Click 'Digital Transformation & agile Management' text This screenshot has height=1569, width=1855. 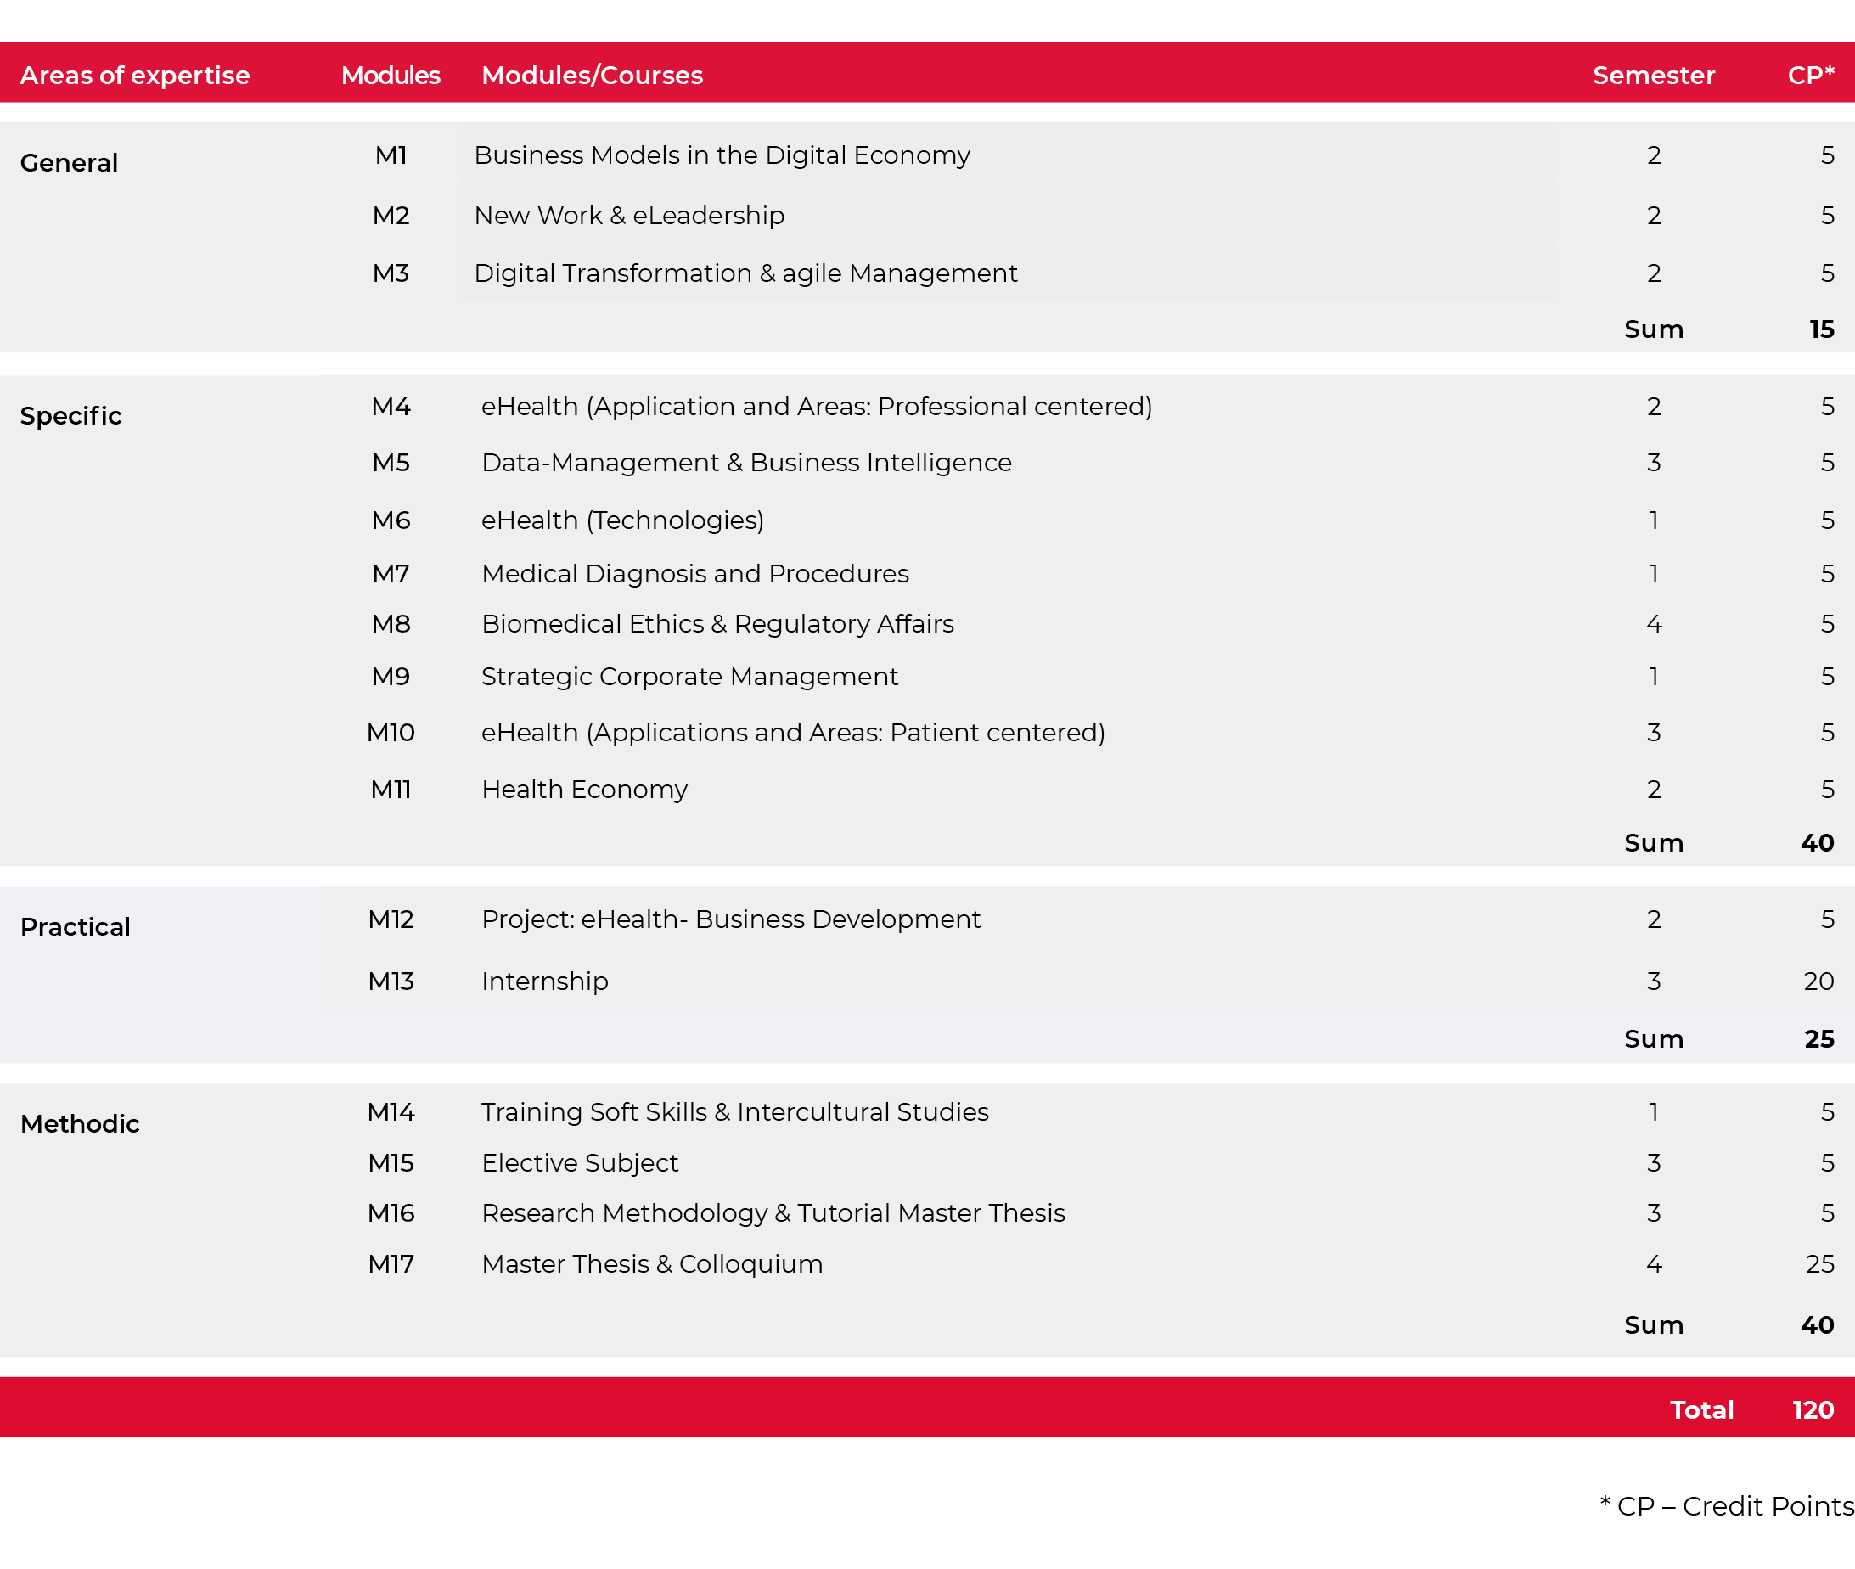[x=745, y=274]
